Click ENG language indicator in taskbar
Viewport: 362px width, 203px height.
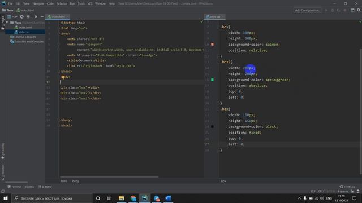(329, 198)
